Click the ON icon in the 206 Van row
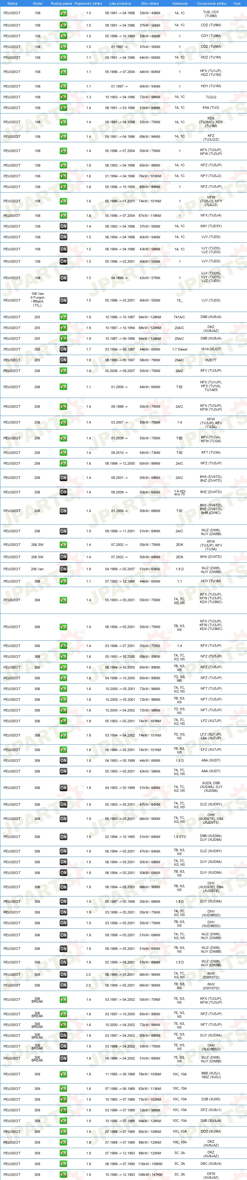 [63, 569]
